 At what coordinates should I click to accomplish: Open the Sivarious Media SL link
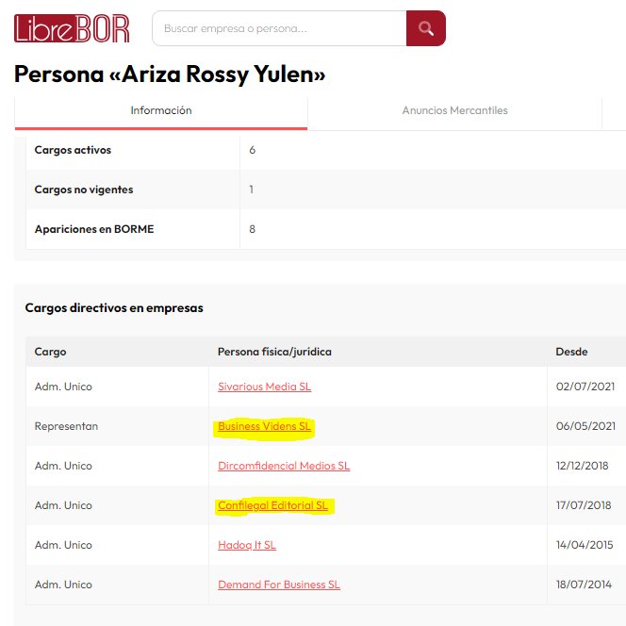264,387
